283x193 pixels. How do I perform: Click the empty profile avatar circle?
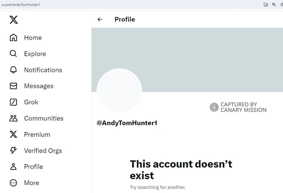(x=119, y=91)
